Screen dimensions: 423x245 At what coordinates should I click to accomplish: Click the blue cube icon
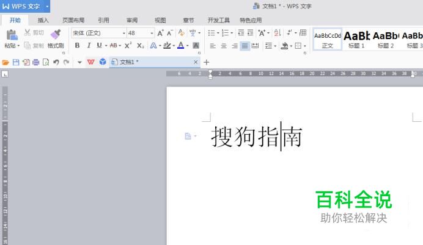[103, 62]
